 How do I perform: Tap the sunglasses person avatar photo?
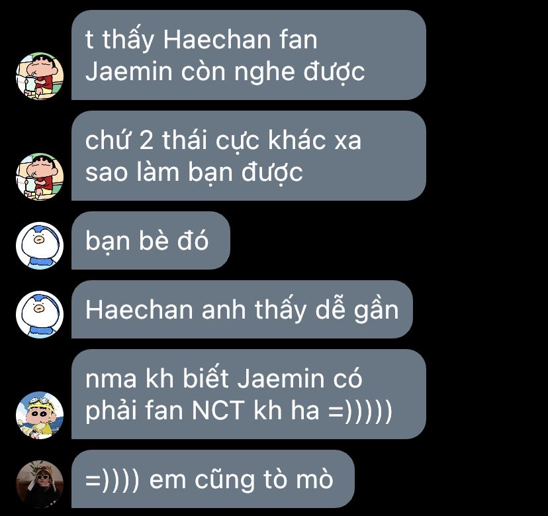[40, 484]
